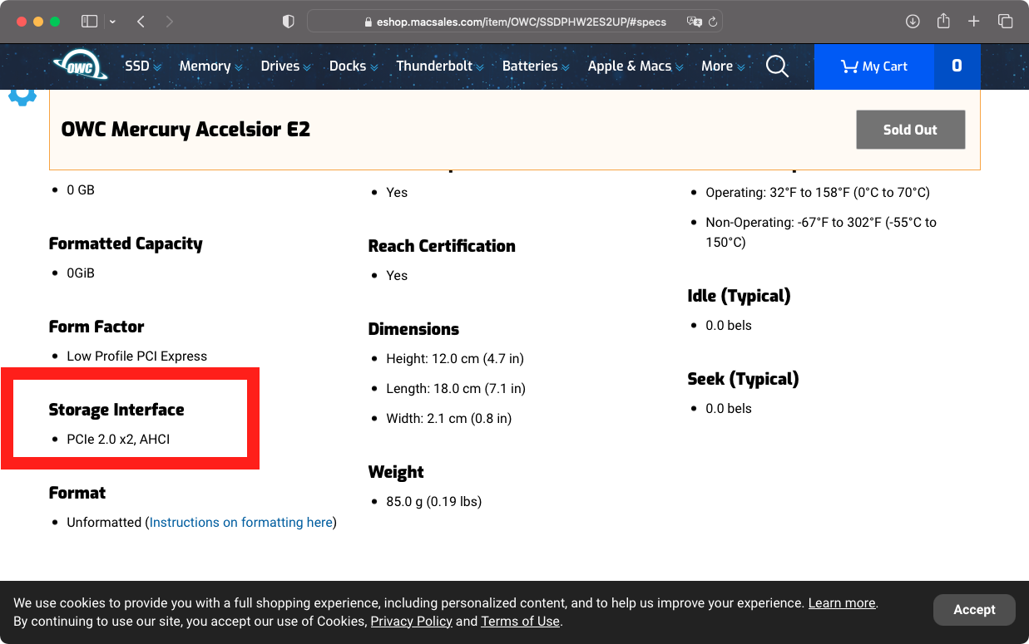Accept the cookies notice
The width and height of the screenshot is (1029, 644).
[x=974, y=609]
